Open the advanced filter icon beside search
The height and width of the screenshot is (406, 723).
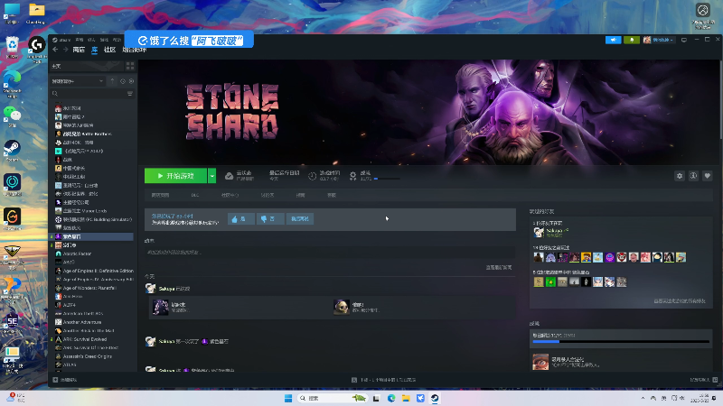click(x=130, y=94)
